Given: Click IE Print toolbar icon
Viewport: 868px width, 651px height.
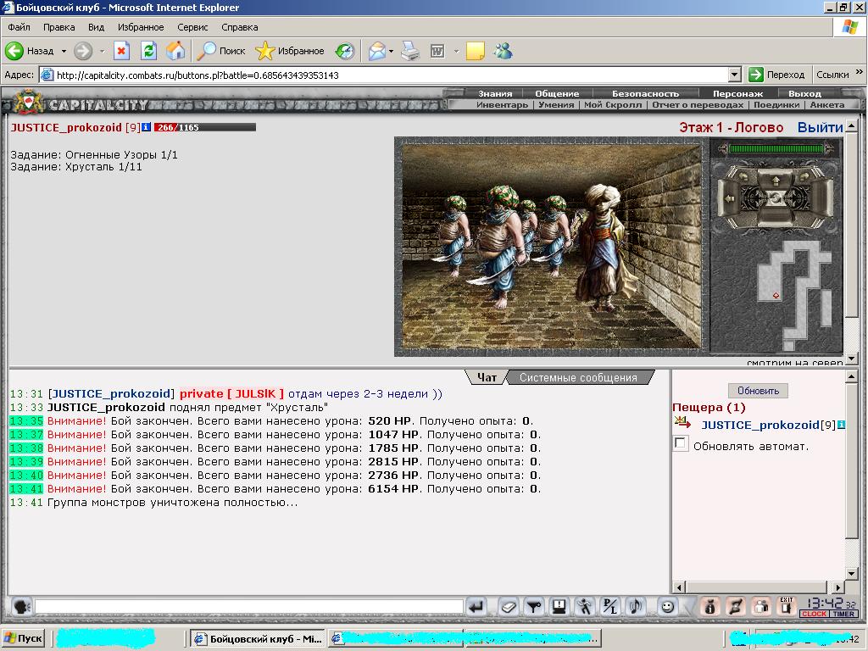Looking at the screenshot, I should (410, 51).
